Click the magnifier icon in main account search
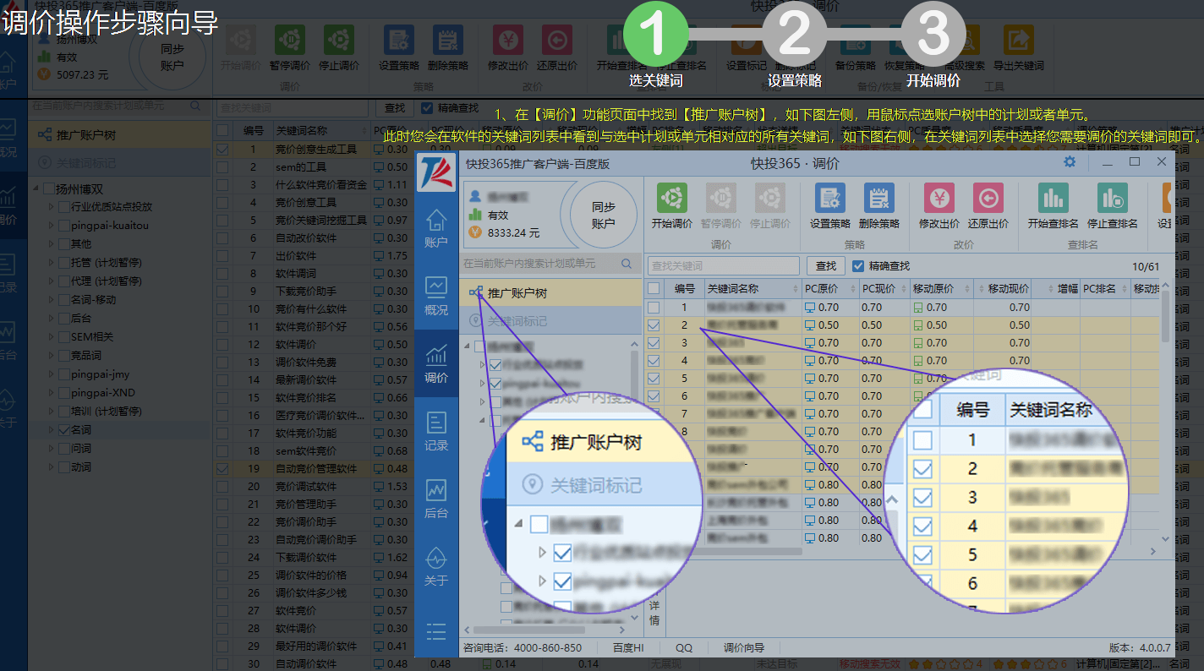The width and height of the screenshot is (1204, 671). point(196,106)
